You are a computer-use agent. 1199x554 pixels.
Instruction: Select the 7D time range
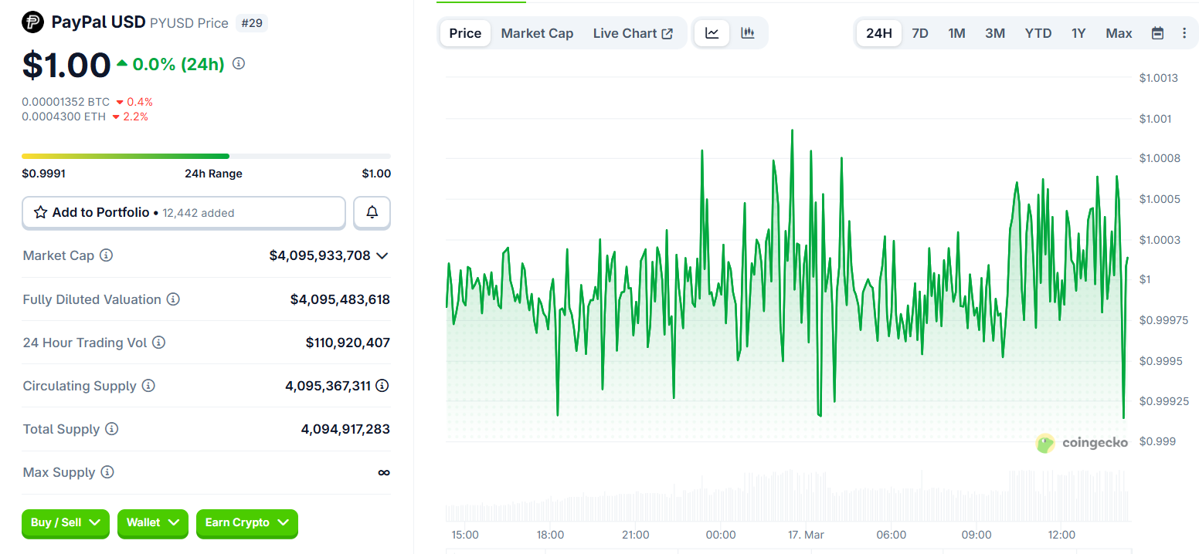pyautogui.click(x=919, y=33)
